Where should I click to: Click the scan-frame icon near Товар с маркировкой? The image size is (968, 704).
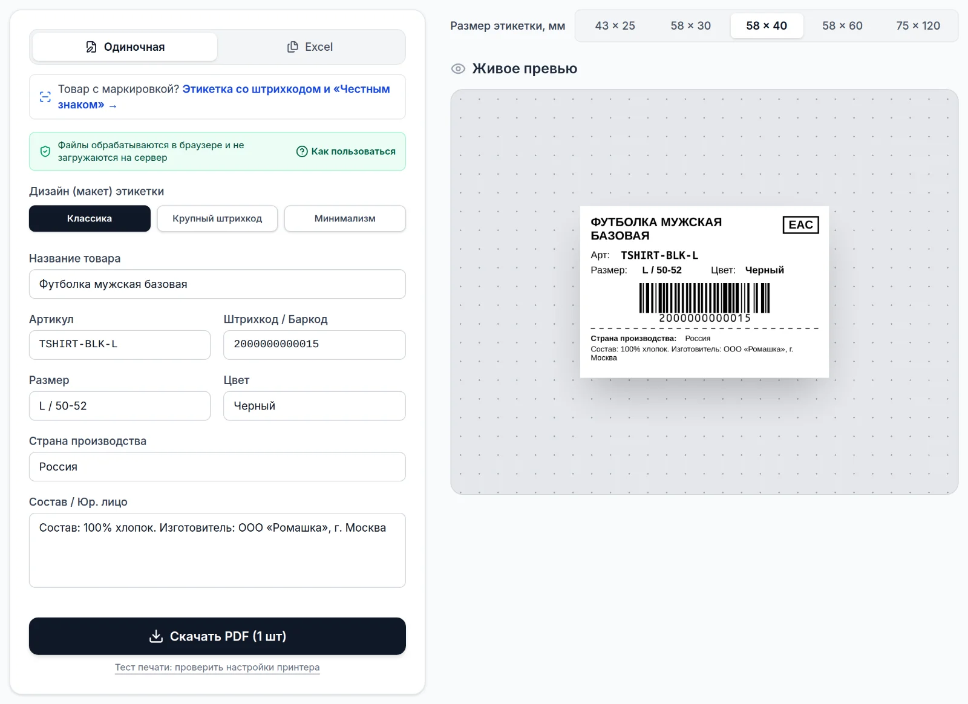[45, 97]
